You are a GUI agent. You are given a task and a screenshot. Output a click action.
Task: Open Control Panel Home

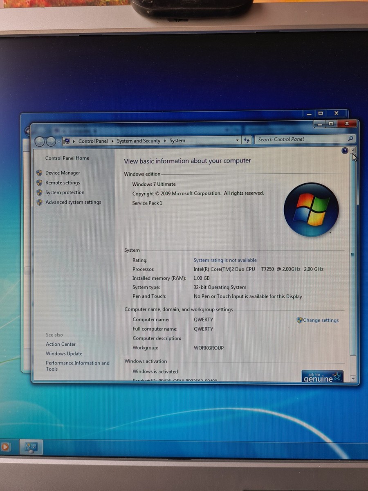coord(67,158)
